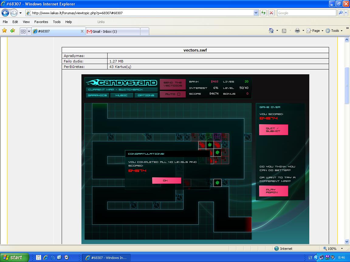Open the Quick Tabs list dropdown arrow
The image size is (350, 262).
click(x=29, y=32)
